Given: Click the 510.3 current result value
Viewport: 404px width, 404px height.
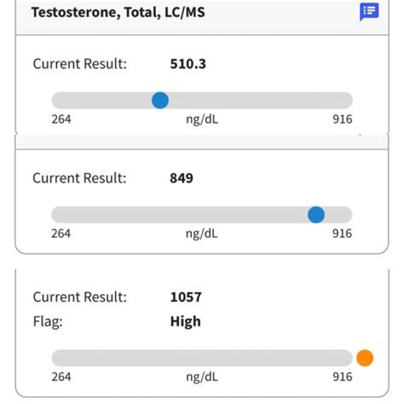Looking at the screenshot, I should (x=188, y=64).
